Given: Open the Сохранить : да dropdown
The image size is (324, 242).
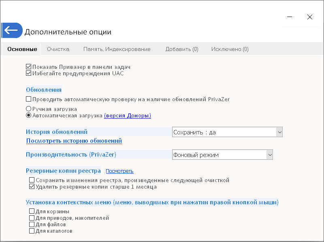Looking at the screenshot, I should pos(280,132).
